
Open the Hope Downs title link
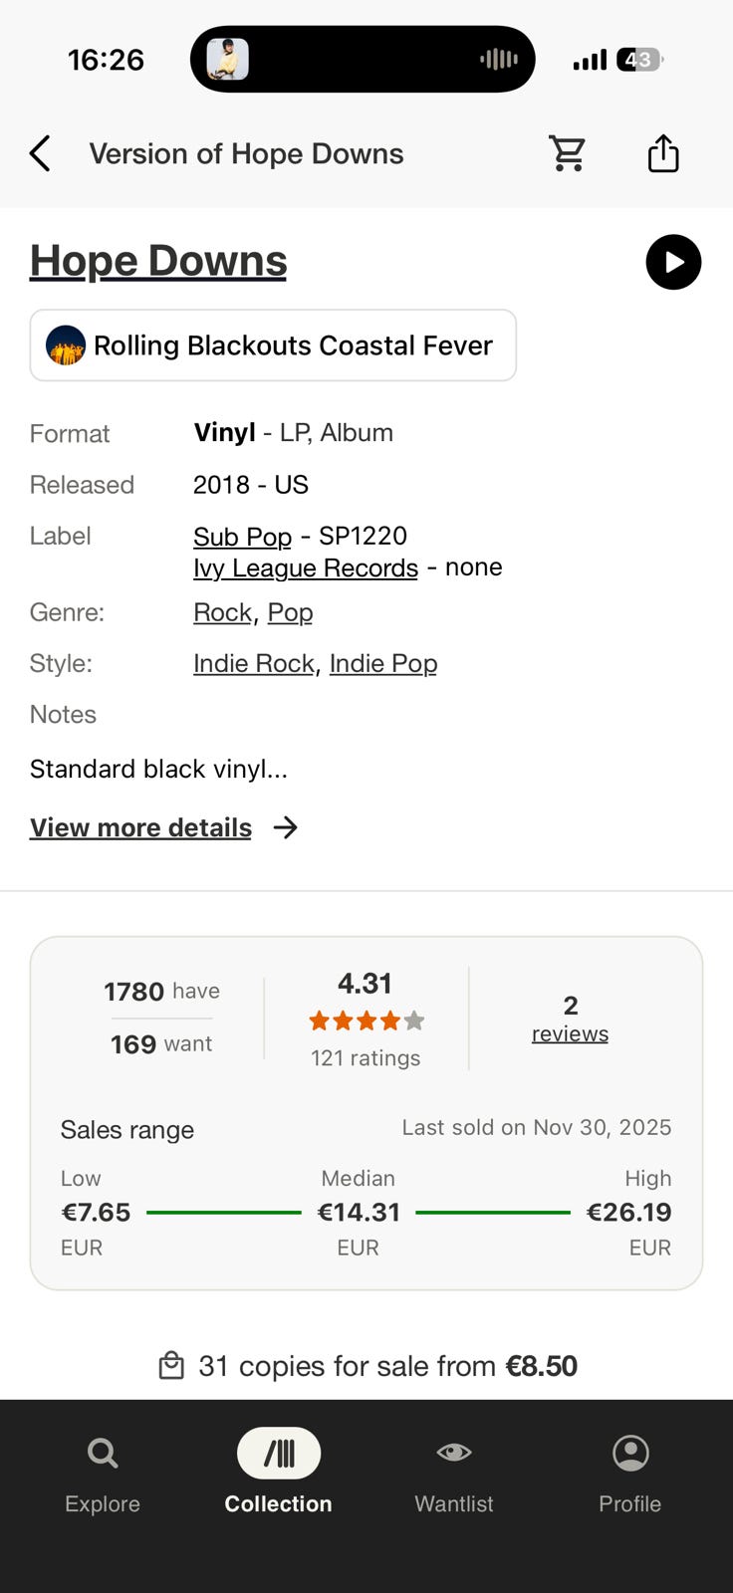[x=158, y=261]
